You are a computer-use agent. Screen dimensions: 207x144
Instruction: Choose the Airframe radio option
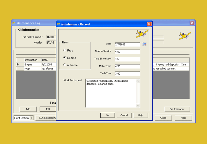(65, 65)
